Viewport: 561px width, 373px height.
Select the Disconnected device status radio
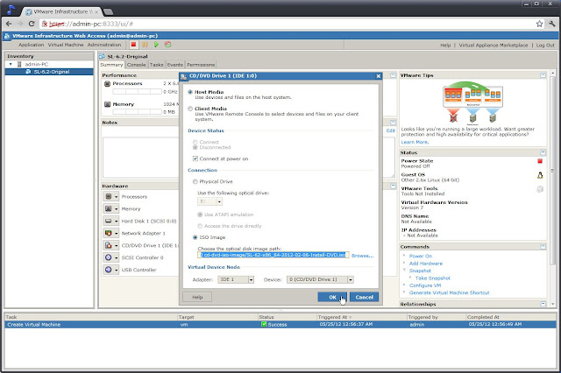point(195,147)
